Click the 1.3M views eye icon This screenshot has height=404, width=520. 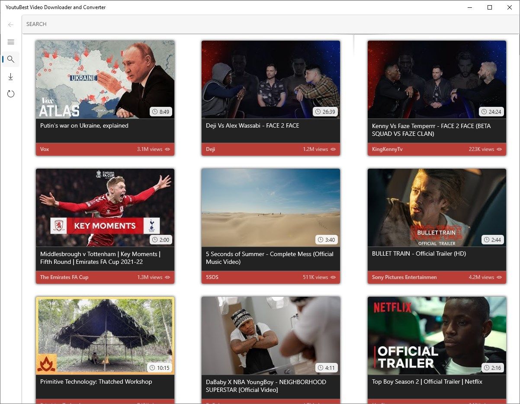[x=167, y=277]
